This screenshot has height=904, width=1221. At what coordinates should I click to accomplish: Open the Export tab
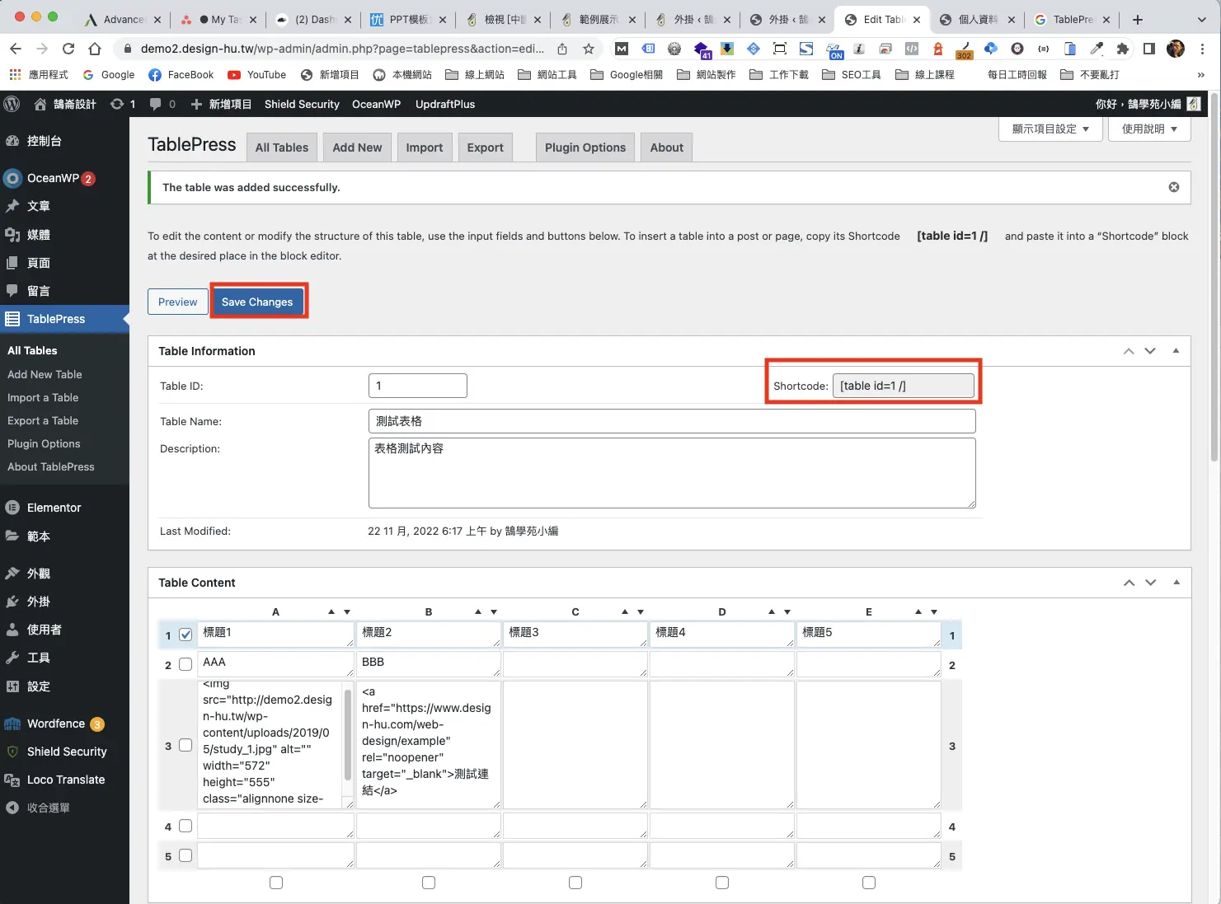(x=485, y=148)
